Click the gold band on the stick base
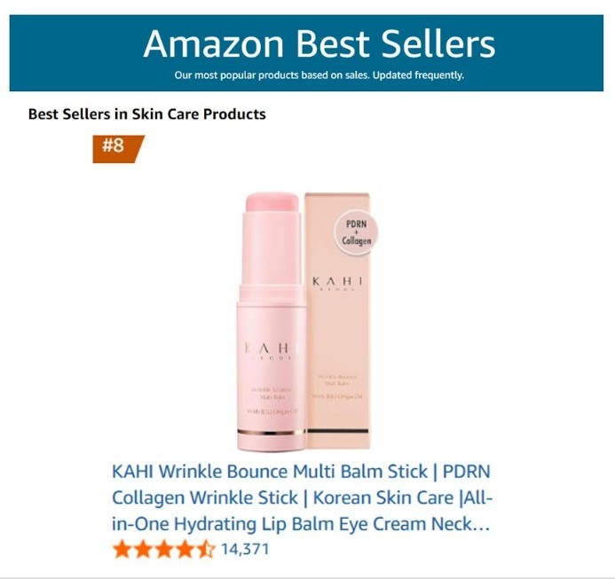Image resolution: width=615 pixels, height=579 pixels. point(271,432)
